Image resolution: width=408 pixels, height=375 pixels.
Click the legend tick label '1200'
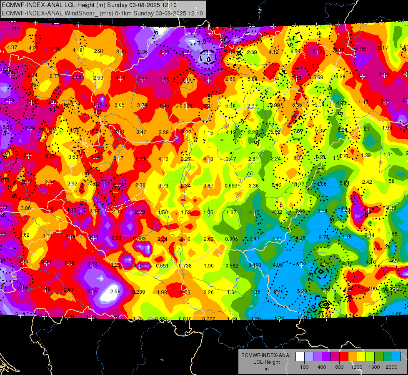[357, 367]
